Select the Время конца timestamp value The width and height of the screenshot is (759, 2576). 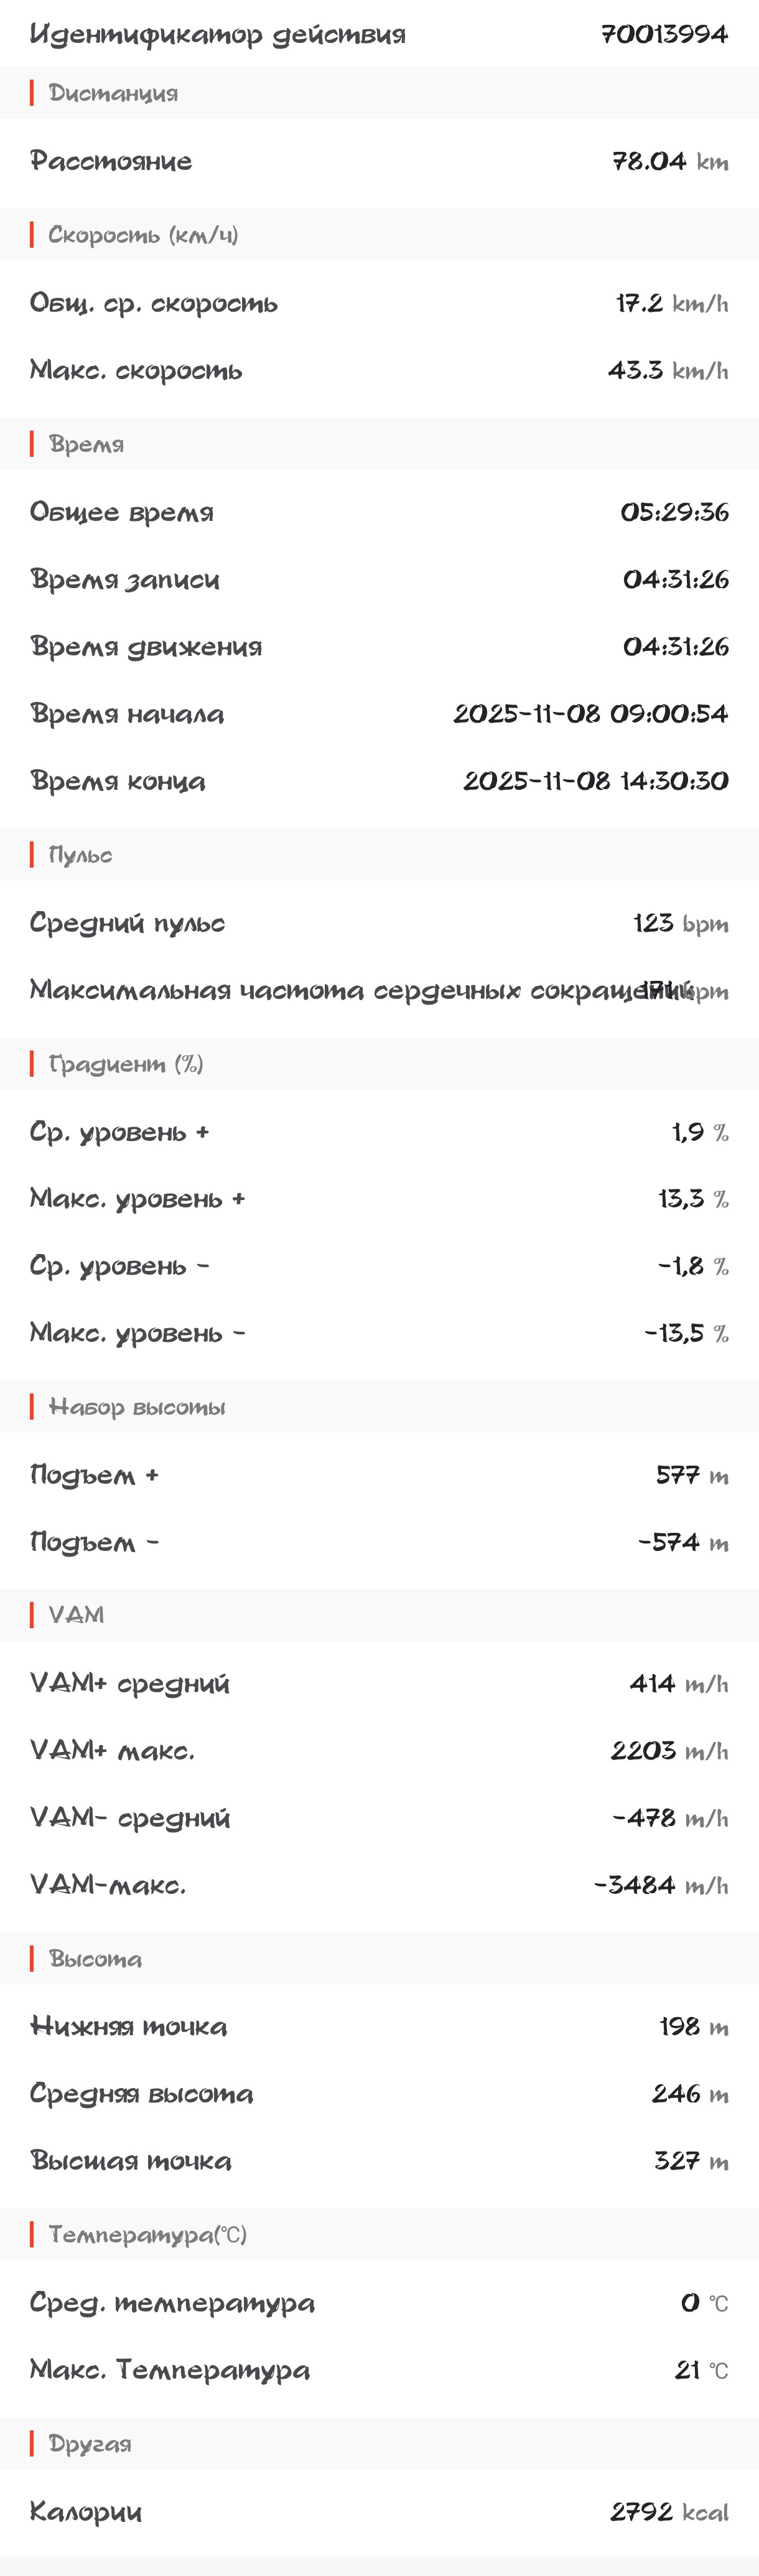pyautogui.click(x=596, y=781)
